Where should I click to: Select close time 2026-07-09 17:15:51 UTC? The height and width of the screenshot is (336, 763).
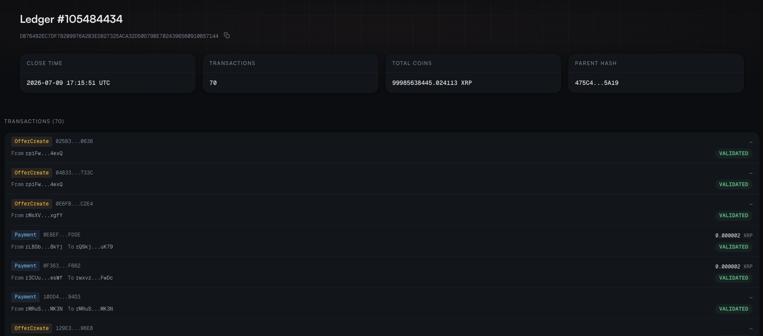(x=68, y=83)
